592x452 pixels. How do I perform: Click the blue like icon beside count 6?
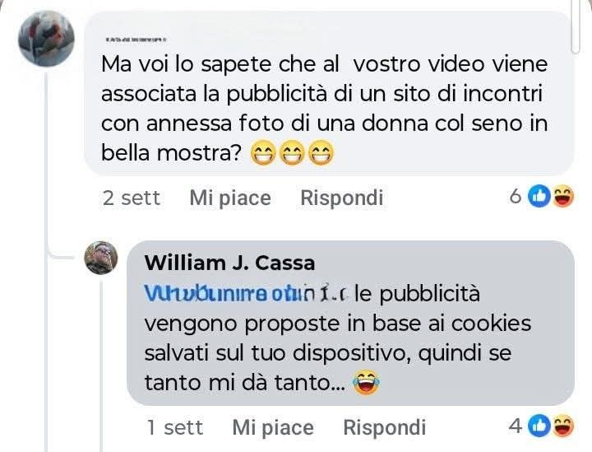pos(539,196)
